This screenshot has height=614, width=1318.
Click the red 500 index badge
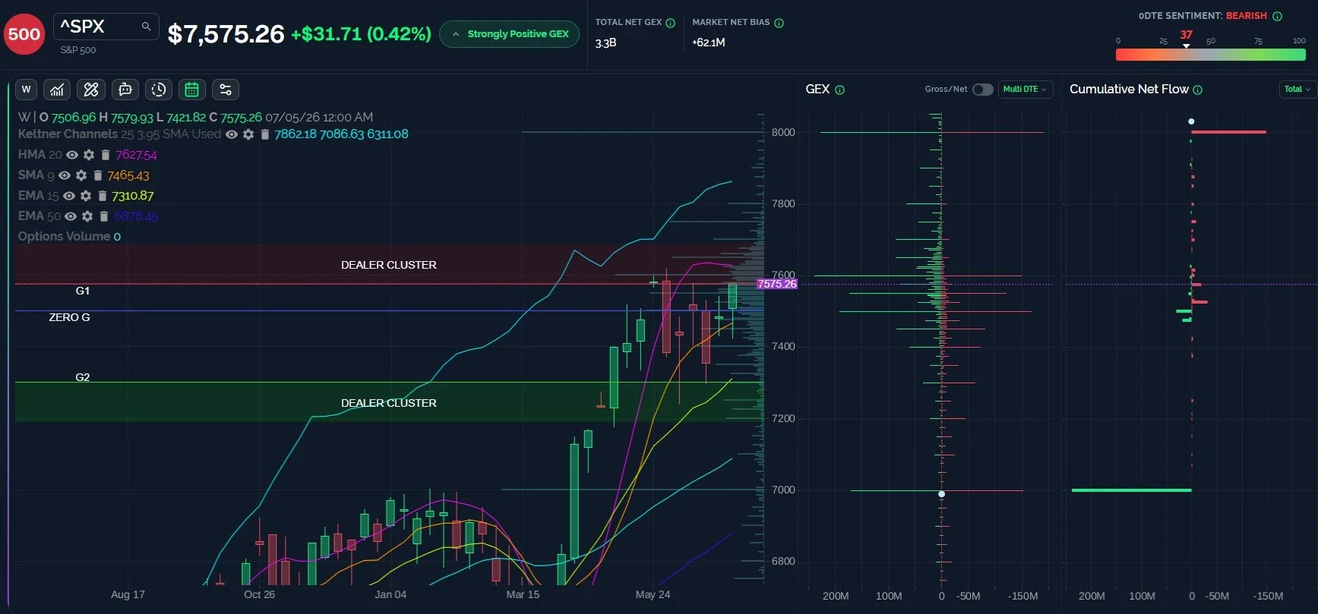[24, 34]
